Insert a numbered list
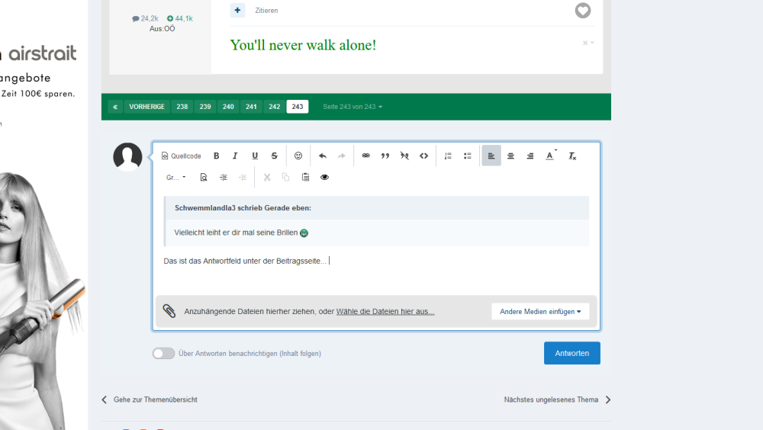 pyautogui.click(x=448, y=156)
